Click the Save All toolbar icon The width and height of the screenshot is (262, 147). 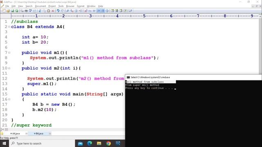16,11
